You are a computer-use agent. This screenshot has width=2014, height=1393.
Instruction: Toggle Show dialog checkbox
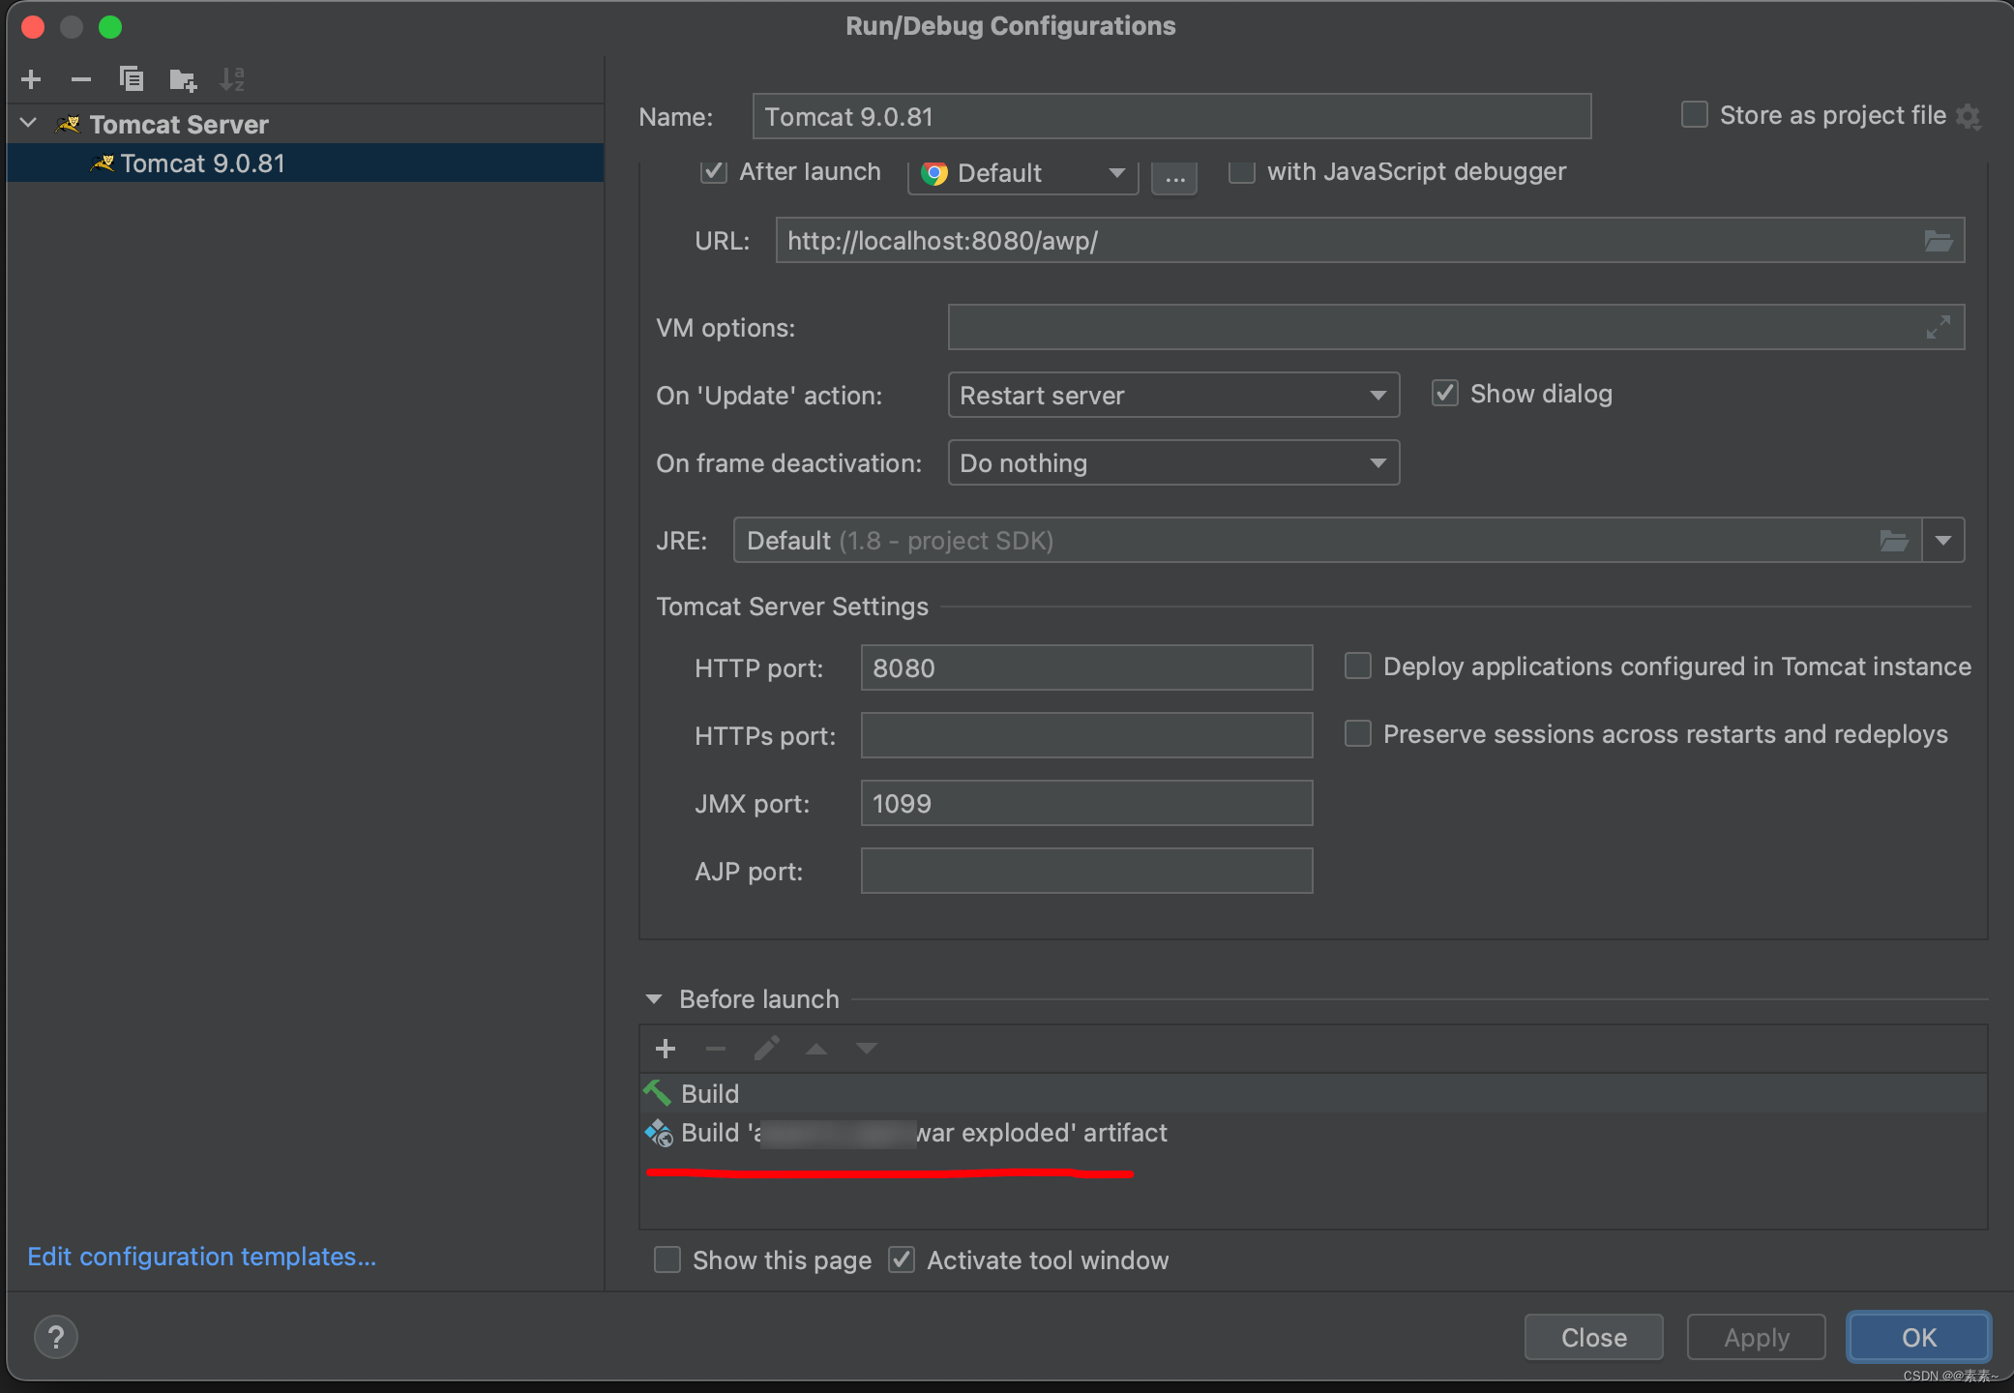click(x=1445, y=394)
